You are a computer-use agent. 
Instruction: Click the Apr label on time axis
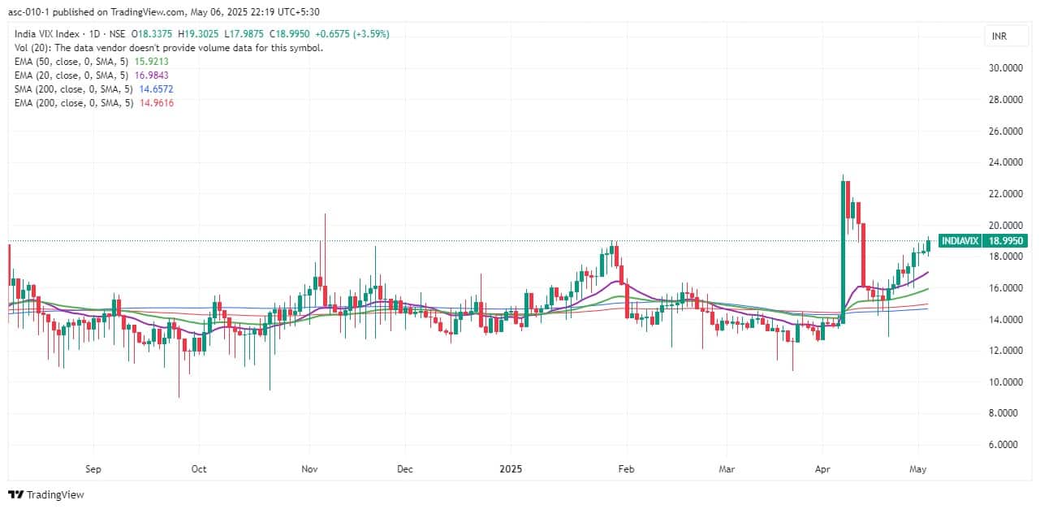pyautogui.click(x=821, y=469)
